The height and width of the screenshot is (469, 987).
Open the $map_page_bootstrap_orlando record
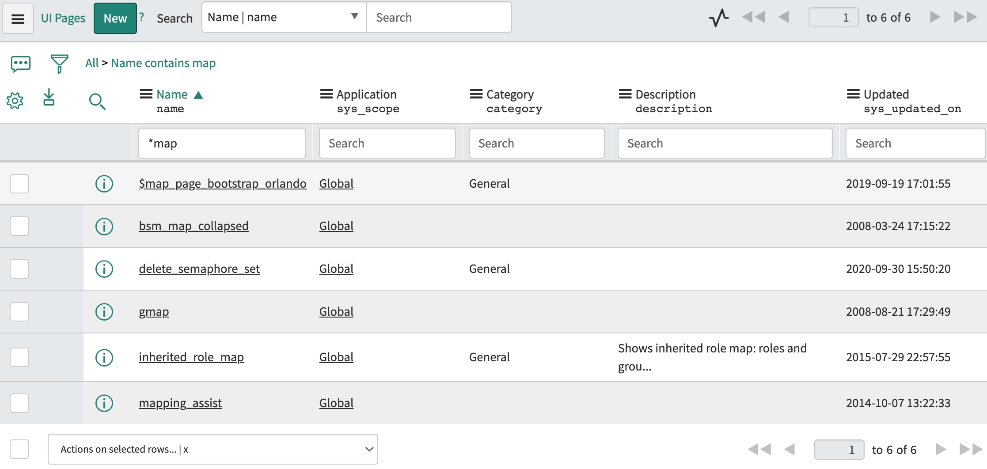coord(223,184)
